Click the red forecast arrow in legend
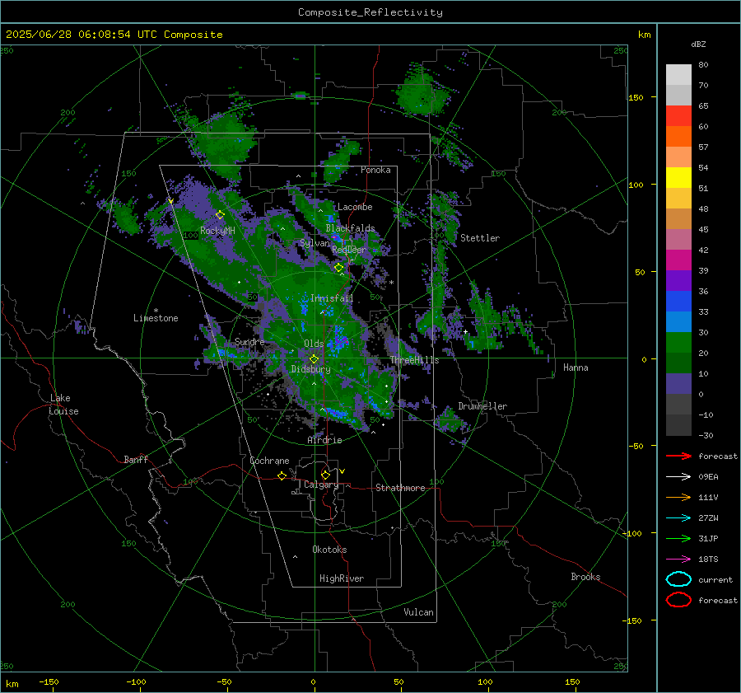Screen dimensions: 741x693 678,456
